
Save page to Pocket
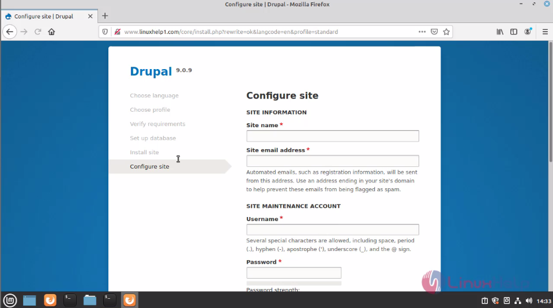[434, 32]
